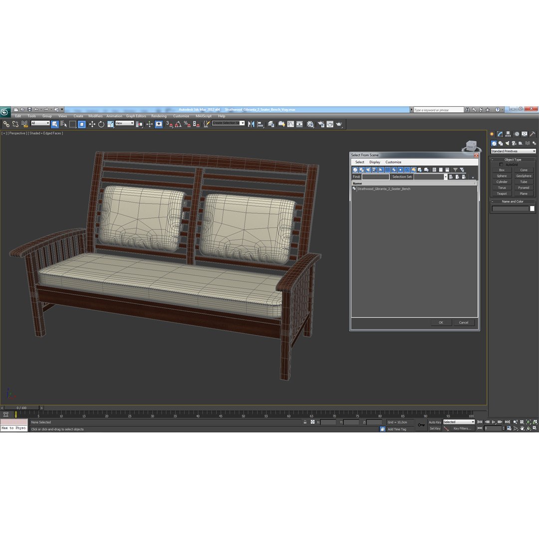Select the Select and Scale tool

(110, 124)
